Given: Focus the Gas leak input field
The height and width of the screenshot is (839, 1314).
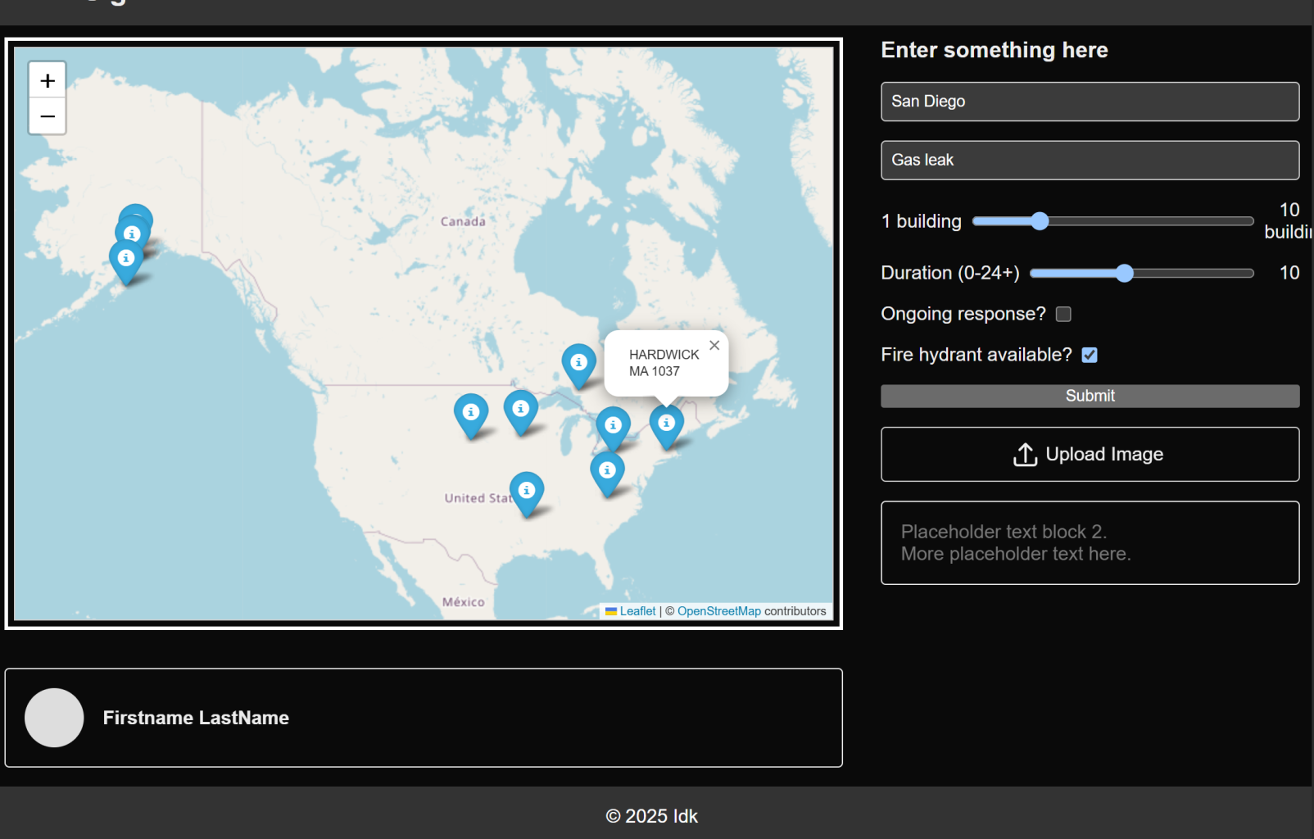Looking at the screenshot, I should point(1090,161).
